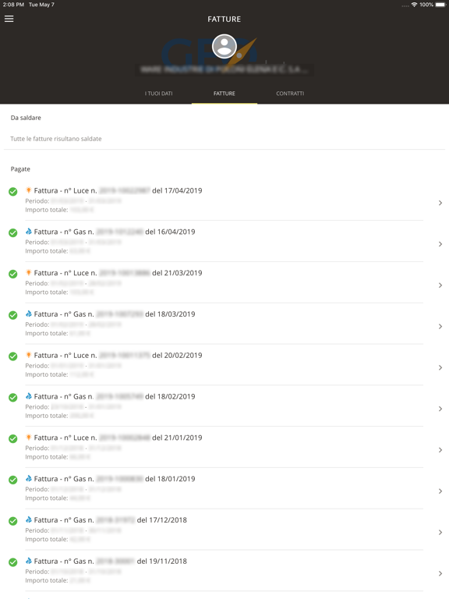
Task: Tap the light bulb icon on 17/04/2019 invoice
Action: (x=28, y=190)
